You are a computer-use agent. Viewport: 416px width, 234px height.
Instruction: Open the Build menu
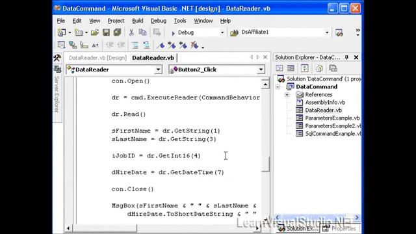(x=137, y=21)
